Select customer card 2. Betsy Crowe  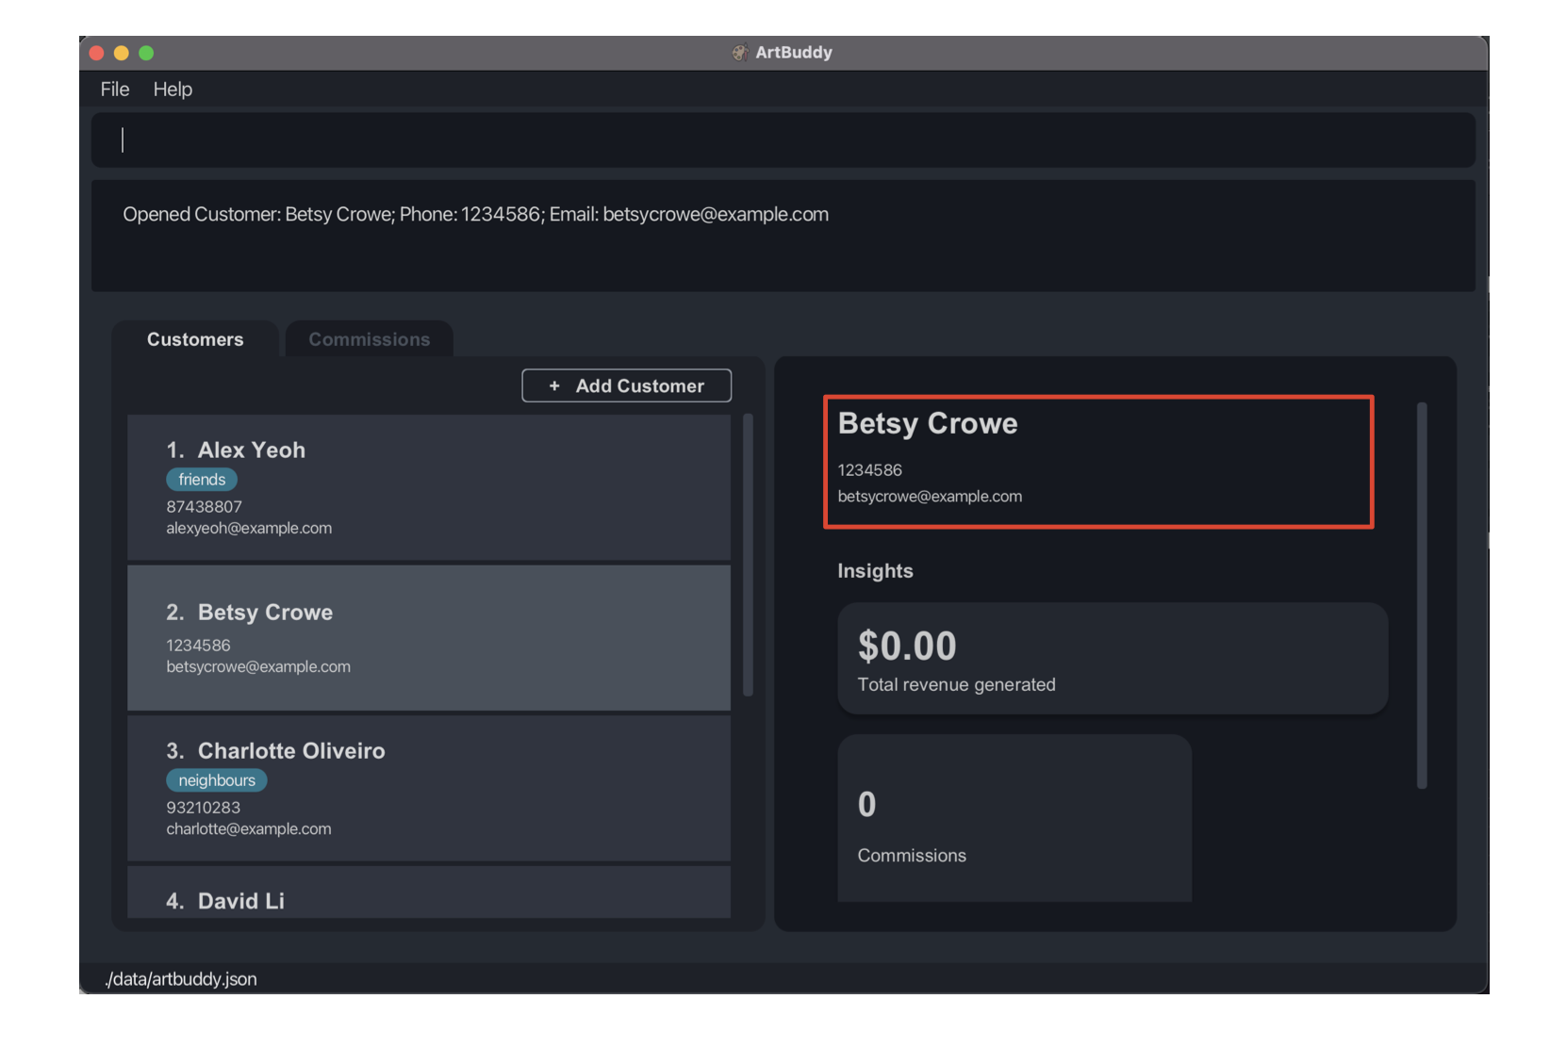(429, 637)
